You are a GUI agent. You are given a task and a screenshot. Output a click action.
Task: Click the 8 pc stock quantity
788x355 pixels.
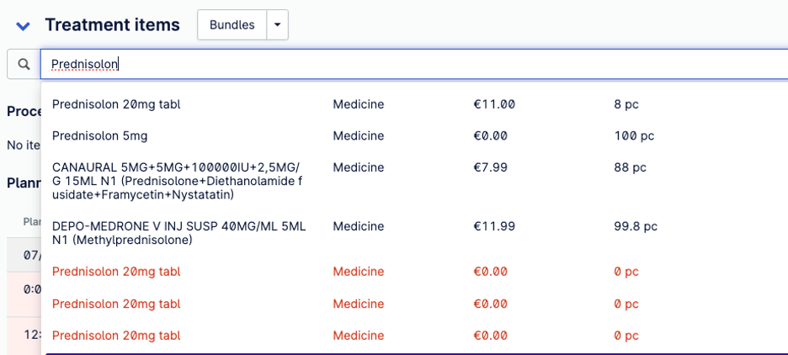(626, 104)
